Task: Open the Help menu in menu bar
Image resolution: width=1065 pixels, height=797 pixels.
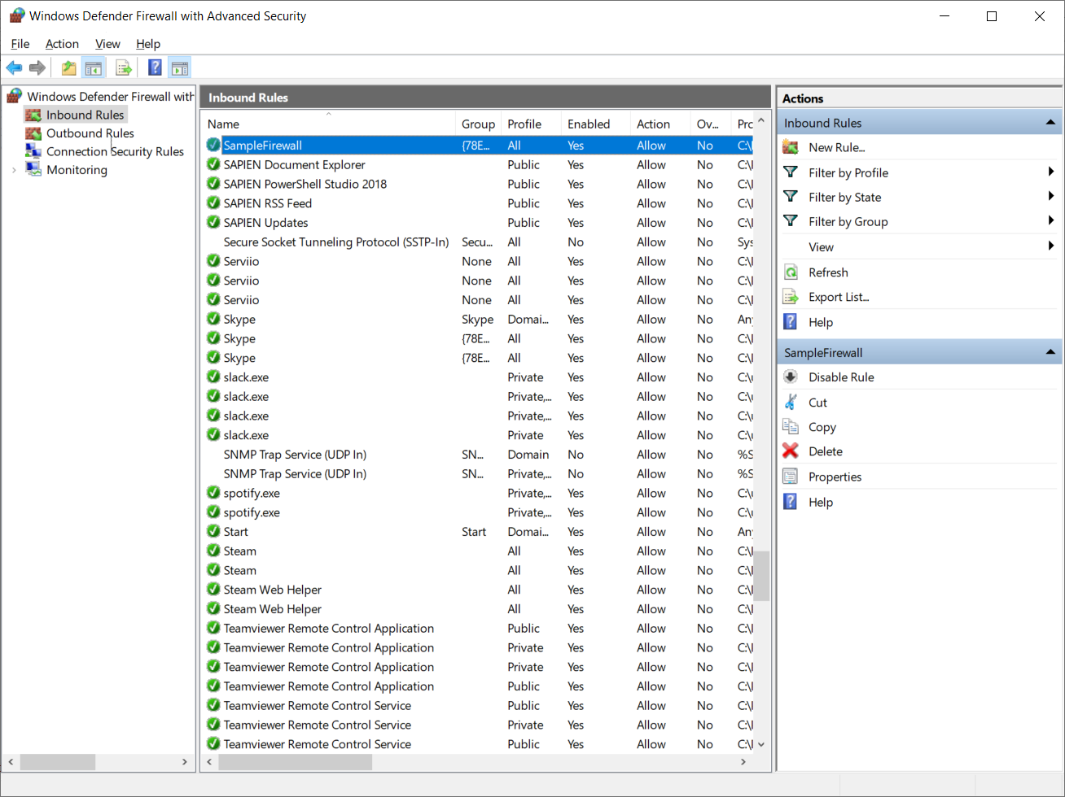Action: [x=148, y=44]
